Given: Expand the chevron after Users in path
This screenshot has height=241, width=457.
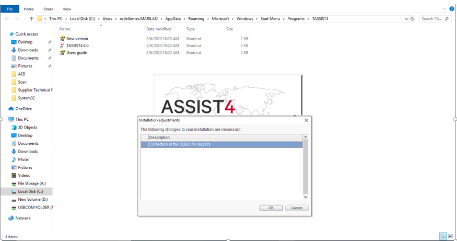Looking at the screenshot, I should (116, 19).
